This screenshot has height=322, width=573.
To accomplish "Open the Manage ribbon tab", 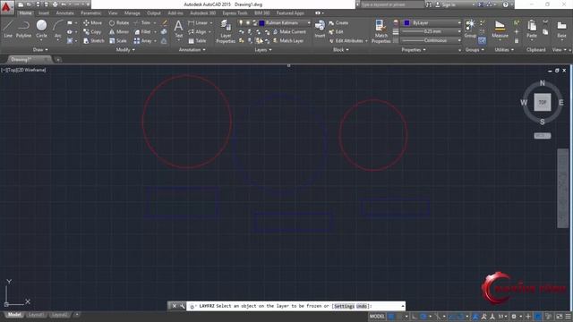I will tap(132, 13).
